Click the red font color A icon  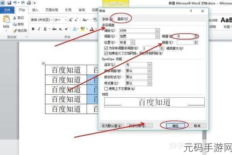tap(92, 29)
